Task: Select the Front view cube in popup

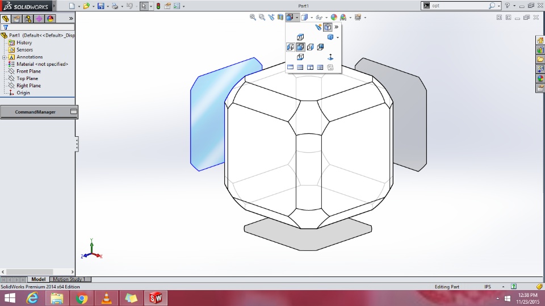Action: pyautogui.click(x=300, y=47)
